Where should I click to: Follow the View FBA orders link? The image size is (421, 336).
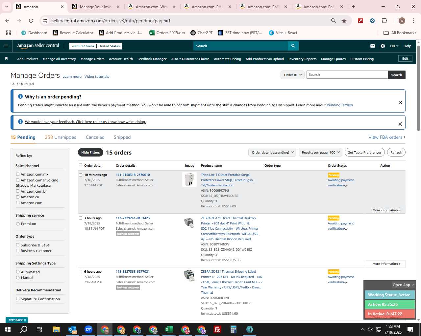click(x=387, y=137)
